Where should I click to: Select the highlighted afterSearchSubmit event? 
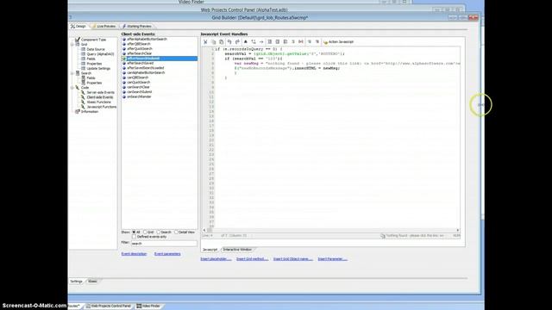click(x=160, y=59)
